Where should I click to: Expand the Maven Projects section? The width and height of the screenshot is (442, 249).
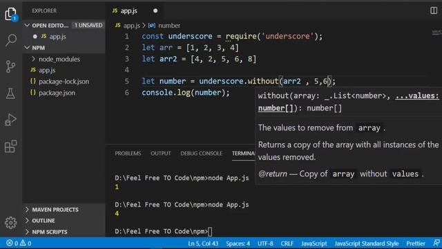tap(27, 210)
